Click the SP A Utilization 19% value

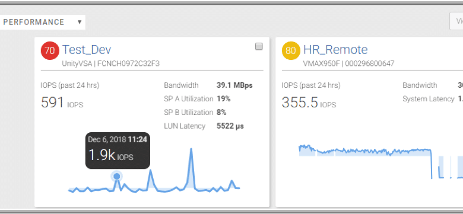224,99
